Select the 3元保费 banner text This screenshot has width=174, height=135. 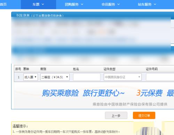pos(149,93)
